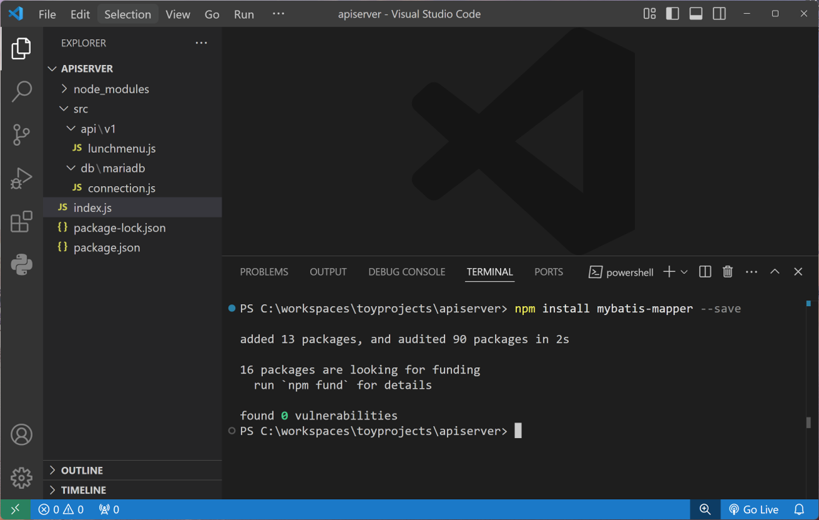Open the Manage gear settings icon
The height and width of the screenshot is (520, 819).
tap(21, 478)
